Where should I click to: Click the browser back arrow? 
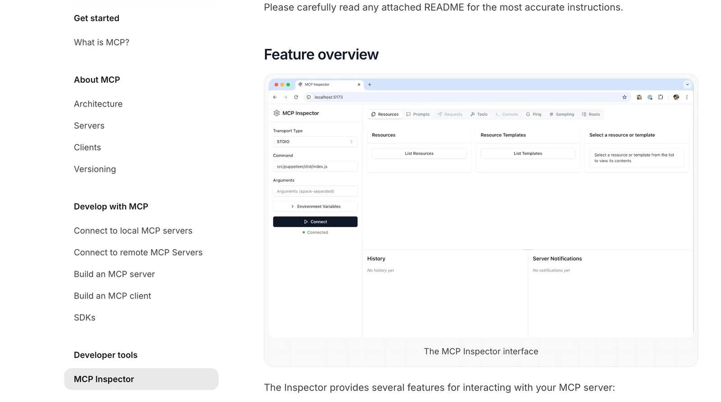point(275,97)
